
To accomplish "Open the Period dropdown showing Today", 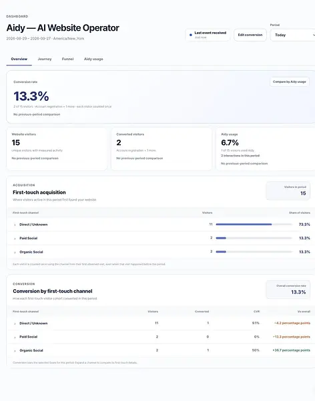I will [x=293, y=35].
